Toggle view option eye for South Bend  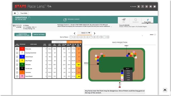point(17,77)
